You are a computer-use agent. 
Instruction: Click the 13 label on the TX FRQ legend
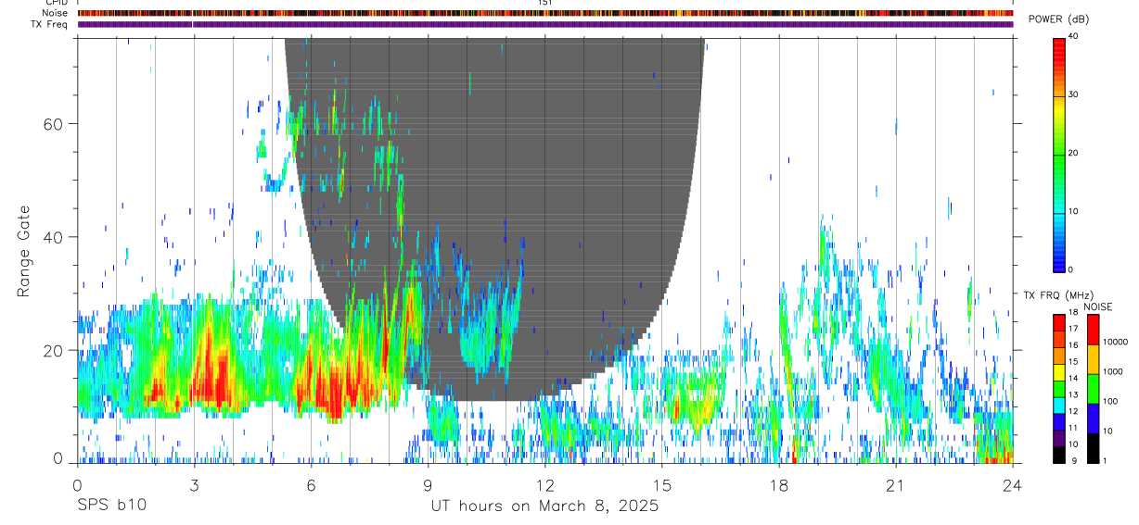click(x=1072, y=395)
